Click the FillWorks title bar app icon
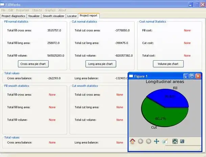Screen dimensions: 206x157 coord(2,5)
